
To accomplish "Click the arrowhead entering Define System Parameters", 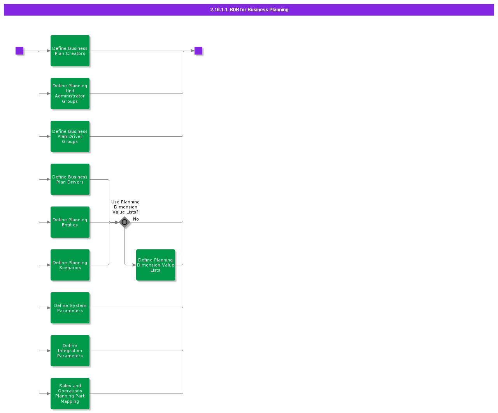I will point(48,308).
